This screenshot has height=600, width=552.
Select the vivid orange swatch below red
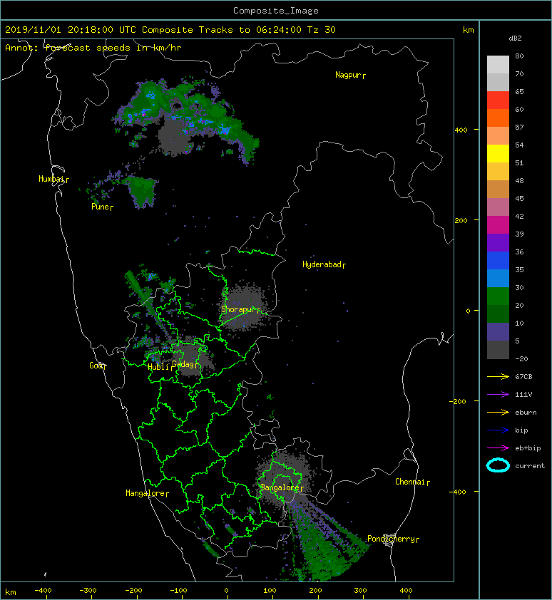point(498,118)
